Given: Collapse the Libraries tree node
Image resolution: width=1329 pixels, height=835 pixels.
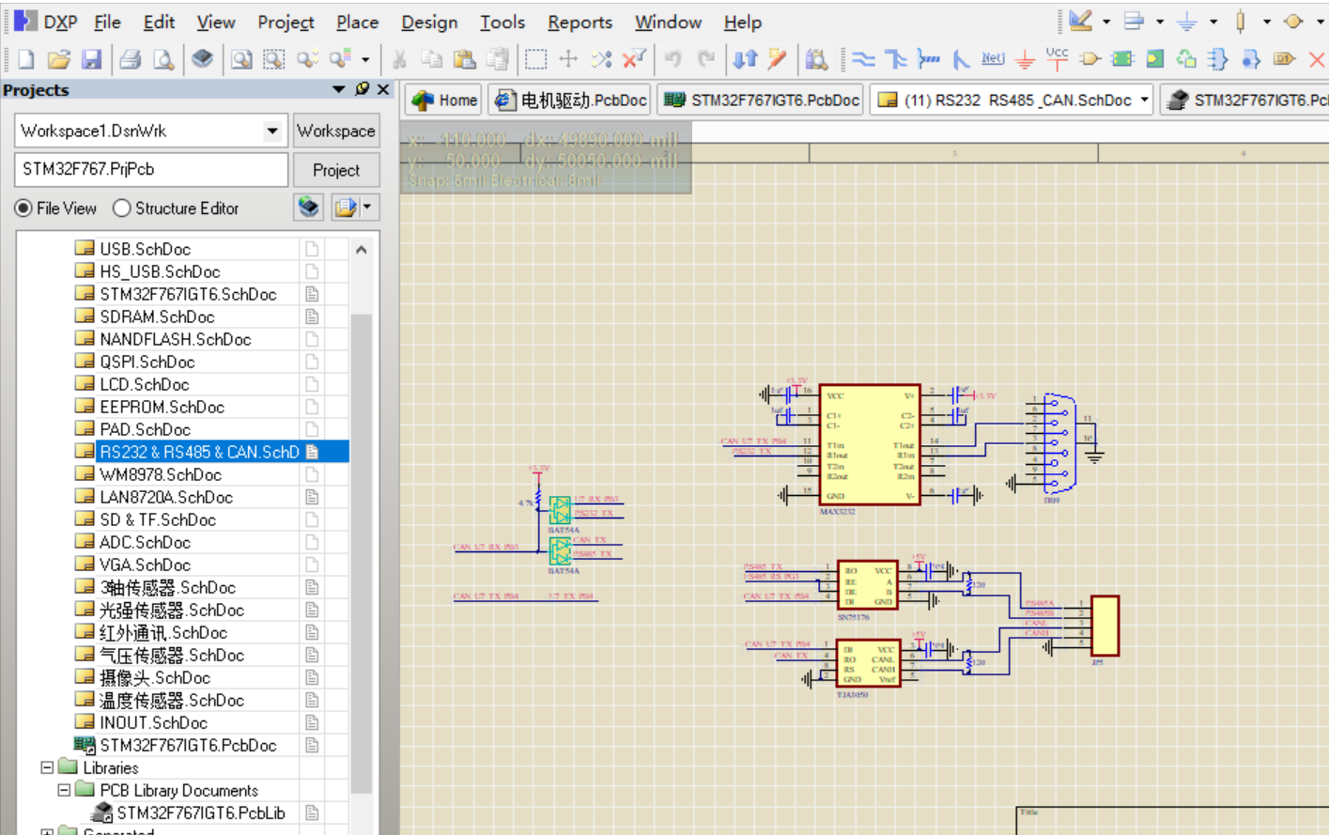Looking at the screenshot, I should (x=47, y=767).
